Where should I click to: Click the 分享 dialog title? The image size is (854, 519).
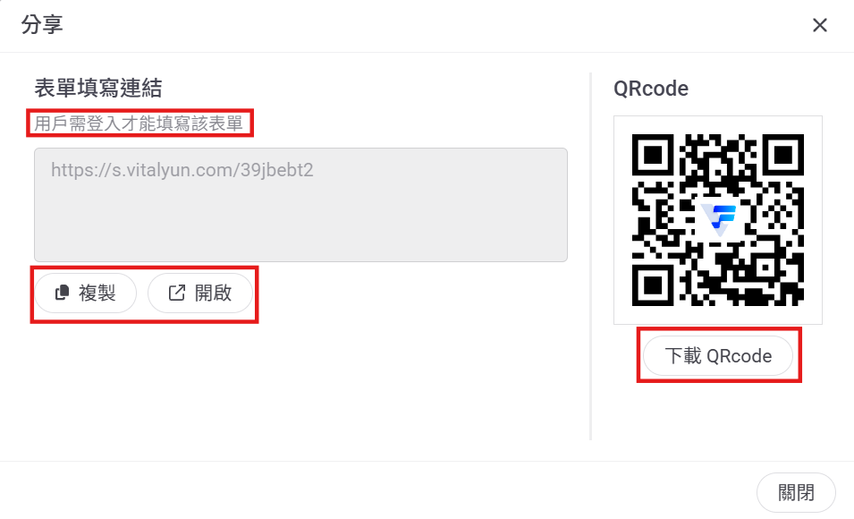[42, 24]
